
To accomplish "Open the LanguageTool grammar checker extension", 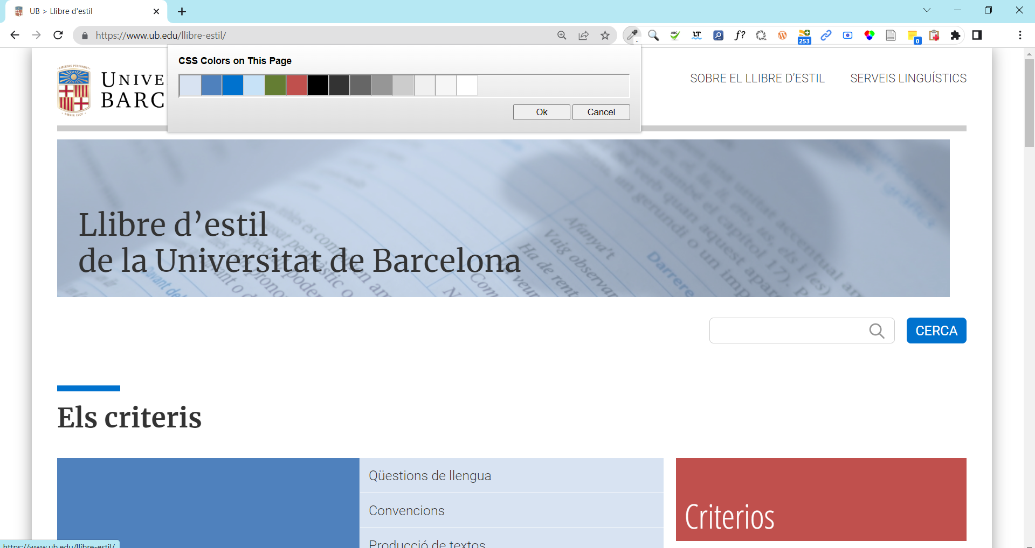I will point(696,36).
